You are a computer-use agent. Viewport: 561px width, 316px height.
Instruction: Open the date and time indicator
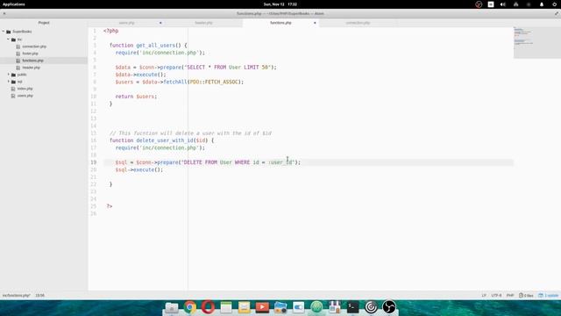point(280,4)
